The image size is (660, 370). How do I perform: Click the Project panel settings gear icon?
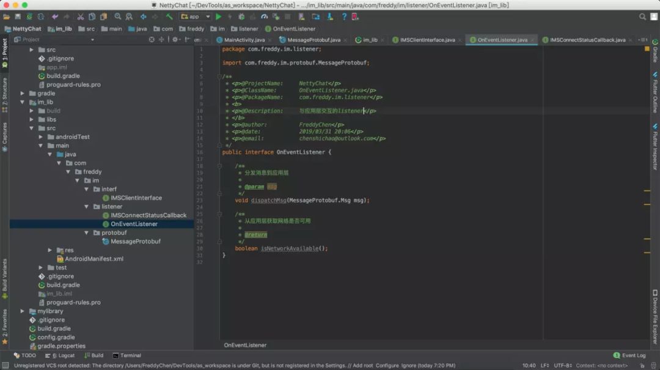[175, 40]
